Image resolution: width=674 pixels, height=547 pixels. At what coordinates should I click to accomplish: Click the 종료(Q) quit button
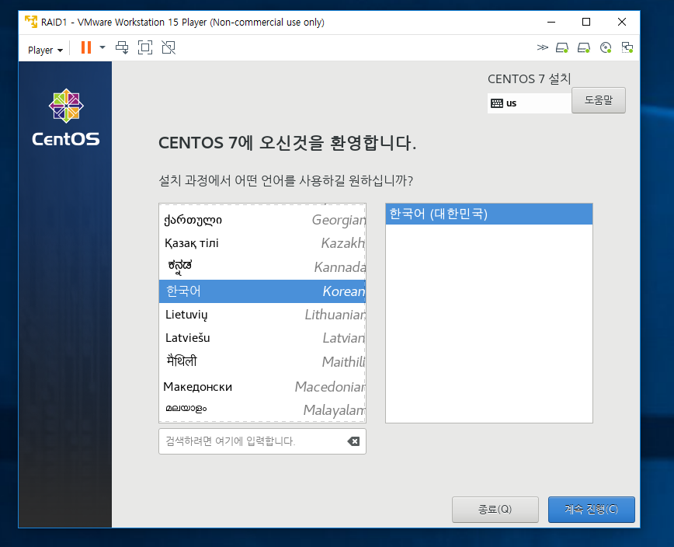pyautogui.click(x=495, y=510)
